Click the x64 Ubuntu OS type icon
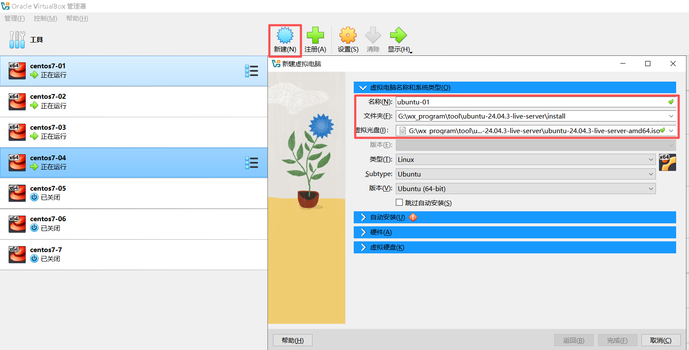 668,162
